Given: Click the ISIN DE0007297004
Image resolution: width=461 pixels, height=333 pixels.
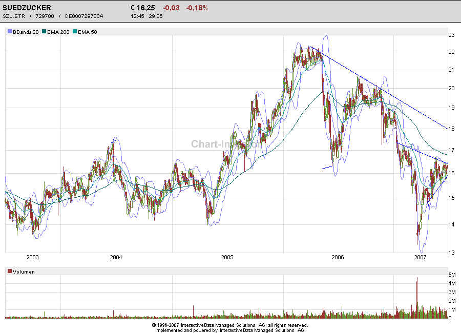Looking at the screenshot, I should (x=84, y=16).
